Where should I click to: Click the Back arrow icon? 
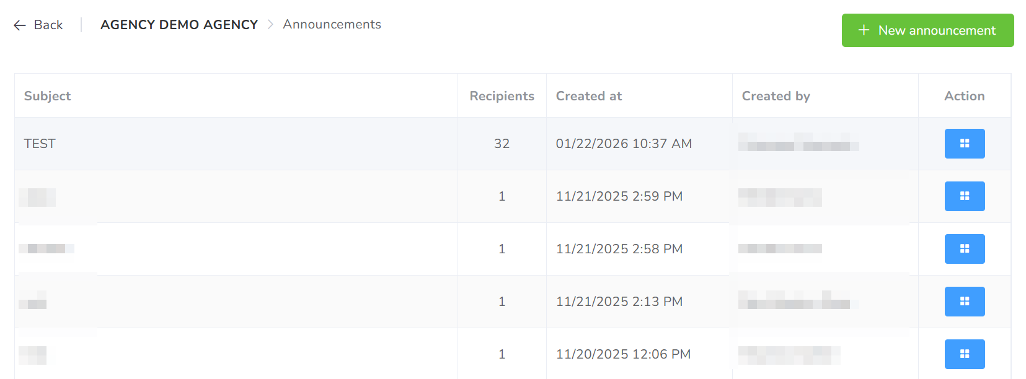[20, 25]
